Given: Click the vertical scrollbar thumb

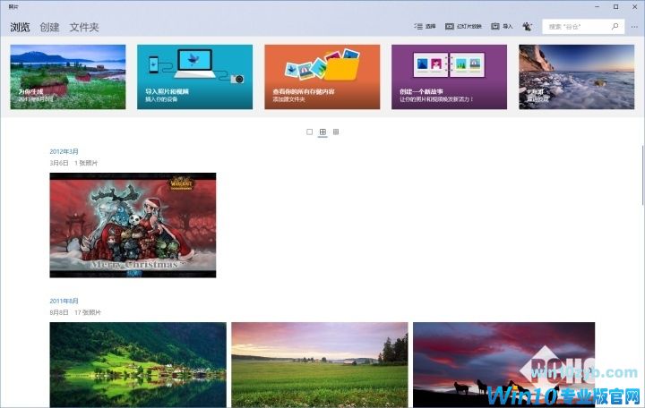Looking at the screenshot, I should [x=642, y=174].
